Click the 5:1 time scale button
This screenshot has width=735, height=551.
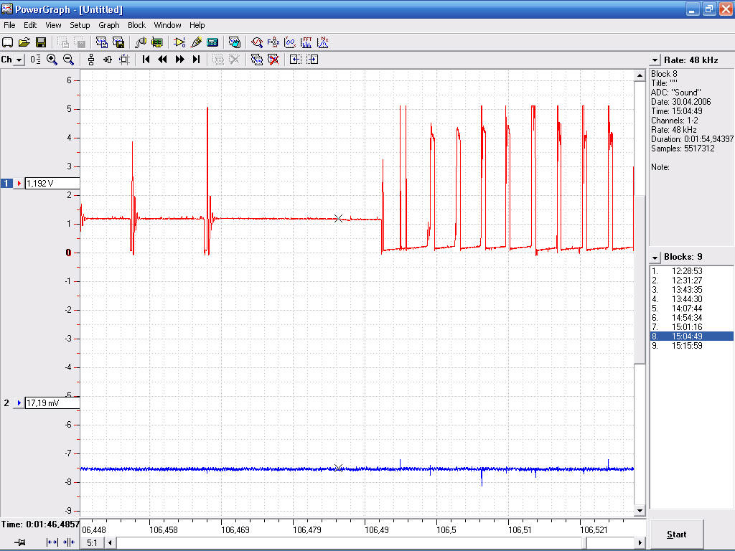point(92,543)
